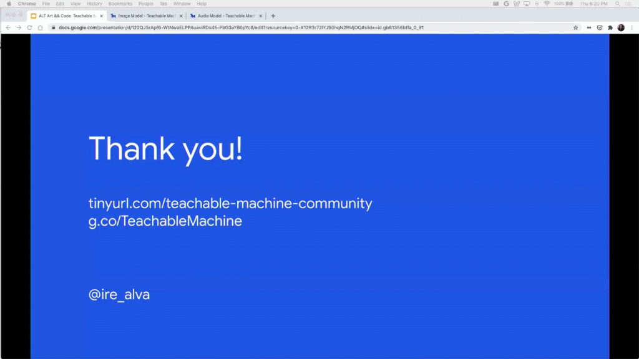Screen dimensions: 639x359
Task: Switch to Image Model - Teachable Machine tab
Action: [146, 16]
